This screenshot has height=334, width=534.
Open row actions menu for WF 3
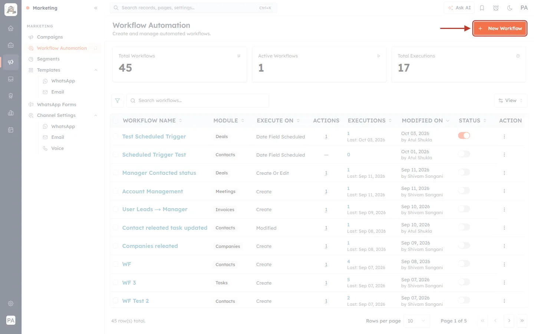(504, 283)
